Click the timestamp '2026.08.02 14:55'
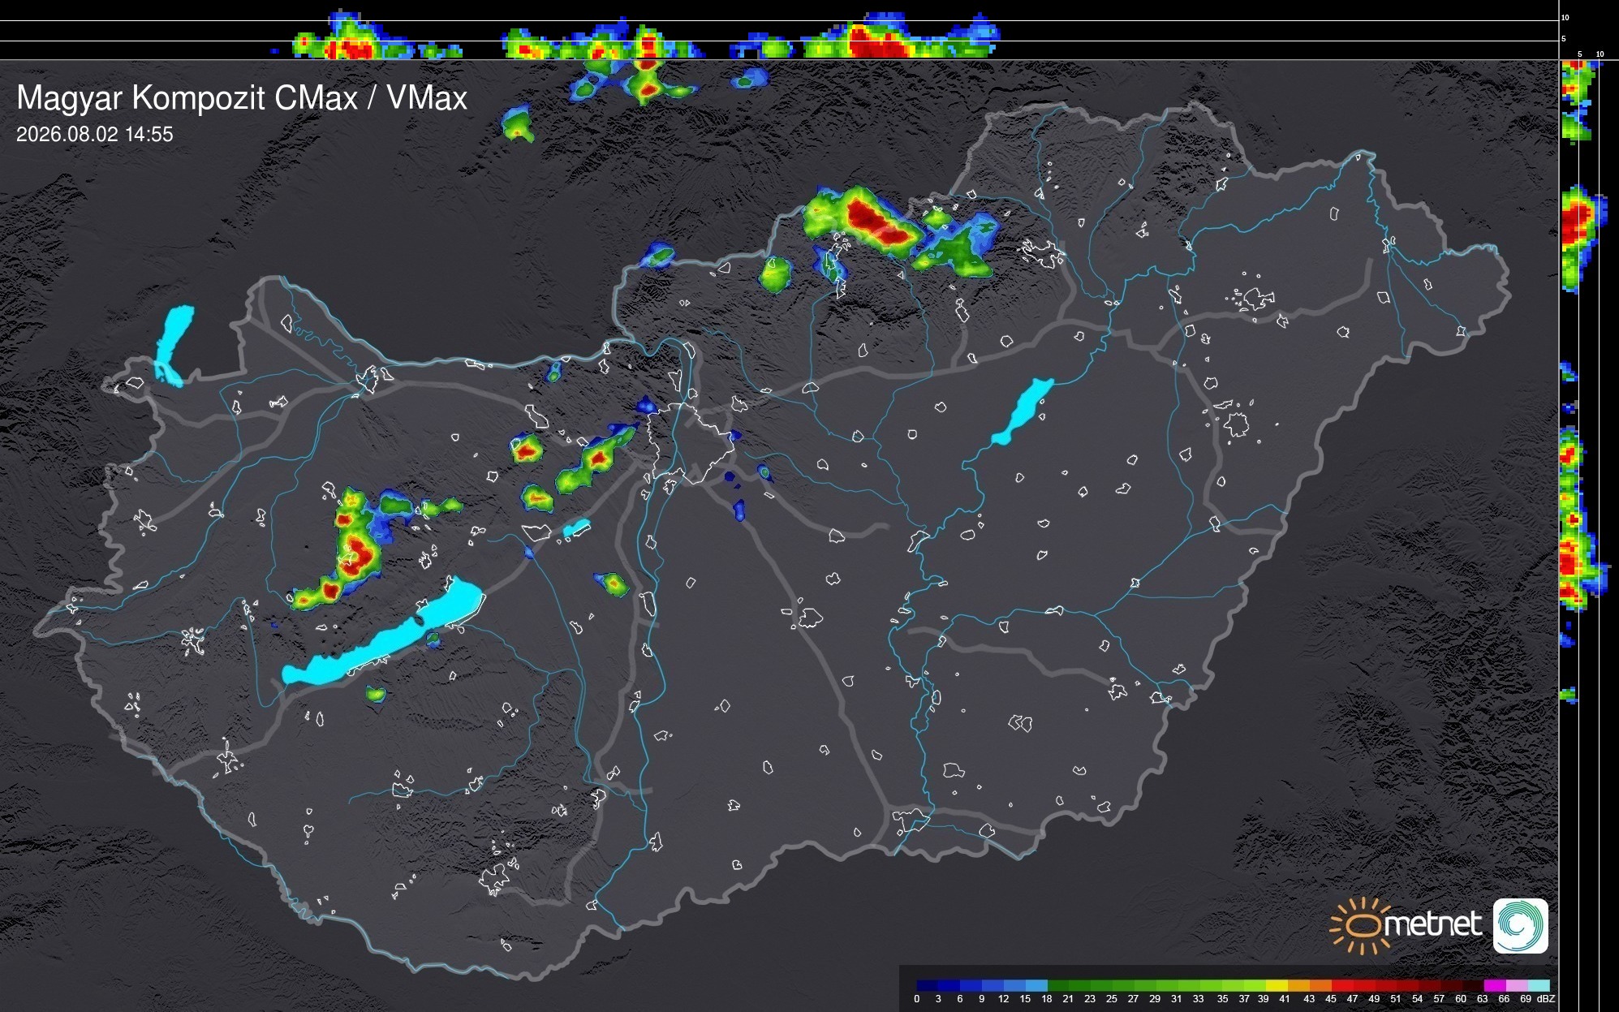 (x=95, y=135)
